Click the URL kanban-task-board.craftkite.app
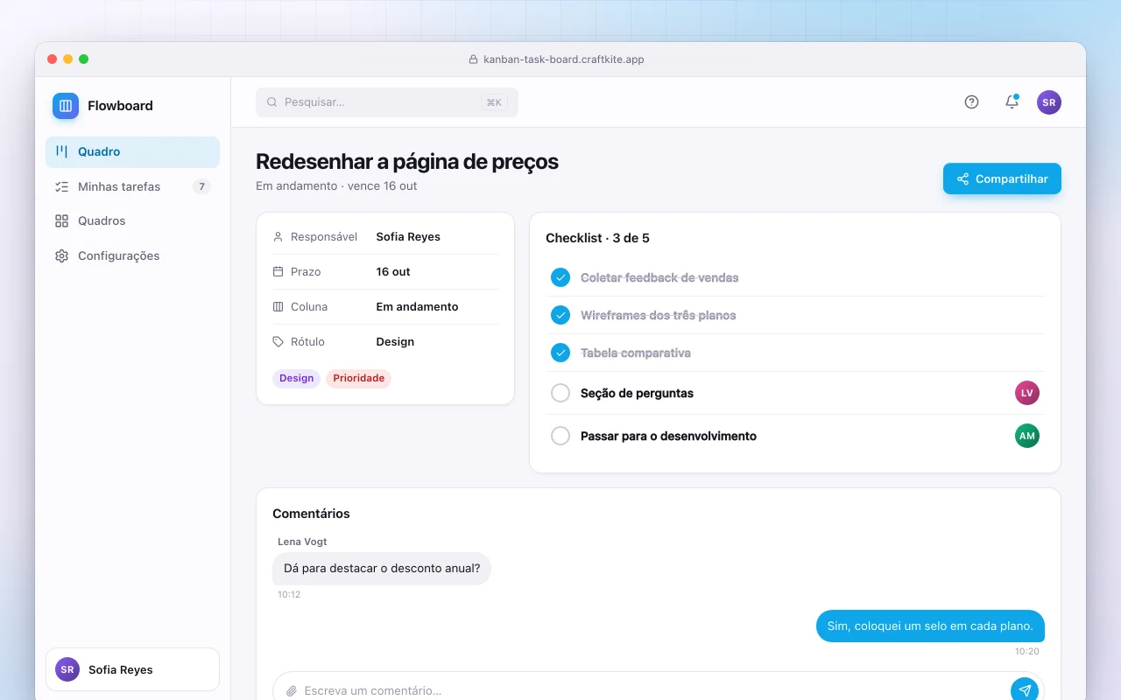The image size is (1121, 700). point(564,59)
